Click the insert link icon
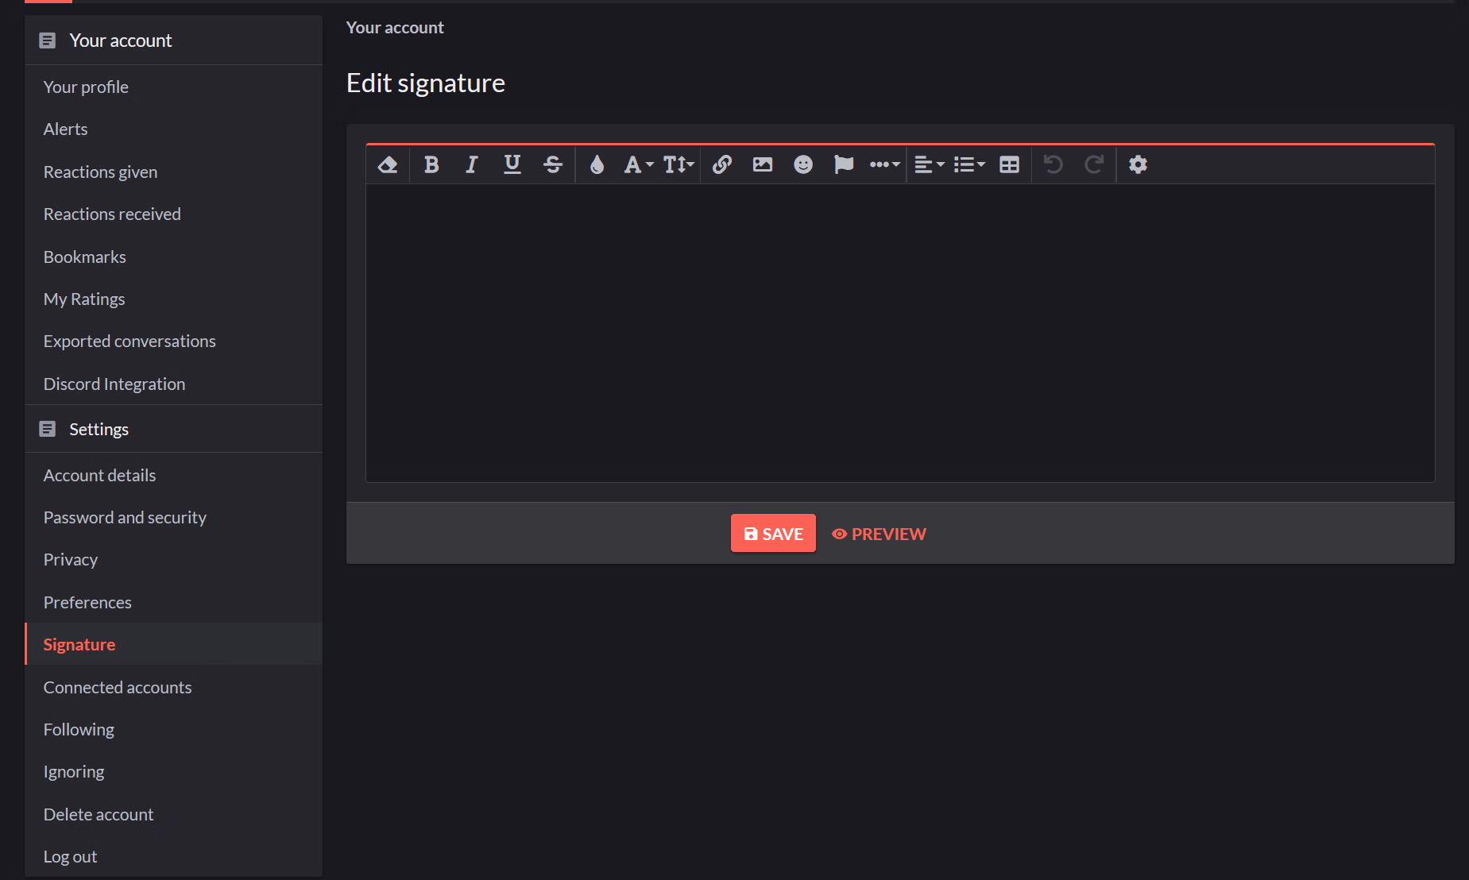This screenshot has height=880, width=1469. point(722,164)
